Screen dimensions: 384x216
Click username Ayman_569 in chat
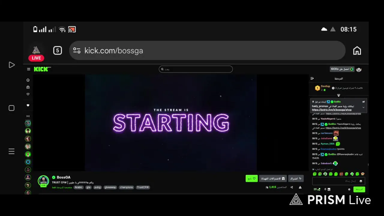click(328, 144)
